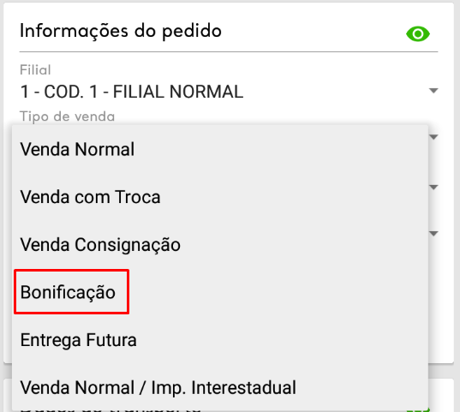The height and width of the screenshot is (412, 460).
Task: Click the Tipo de venda dropdown arrow
Action: coord(433,137)
